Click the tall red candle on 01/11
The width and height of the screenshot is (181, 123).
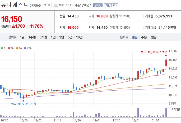click(166, 63)
